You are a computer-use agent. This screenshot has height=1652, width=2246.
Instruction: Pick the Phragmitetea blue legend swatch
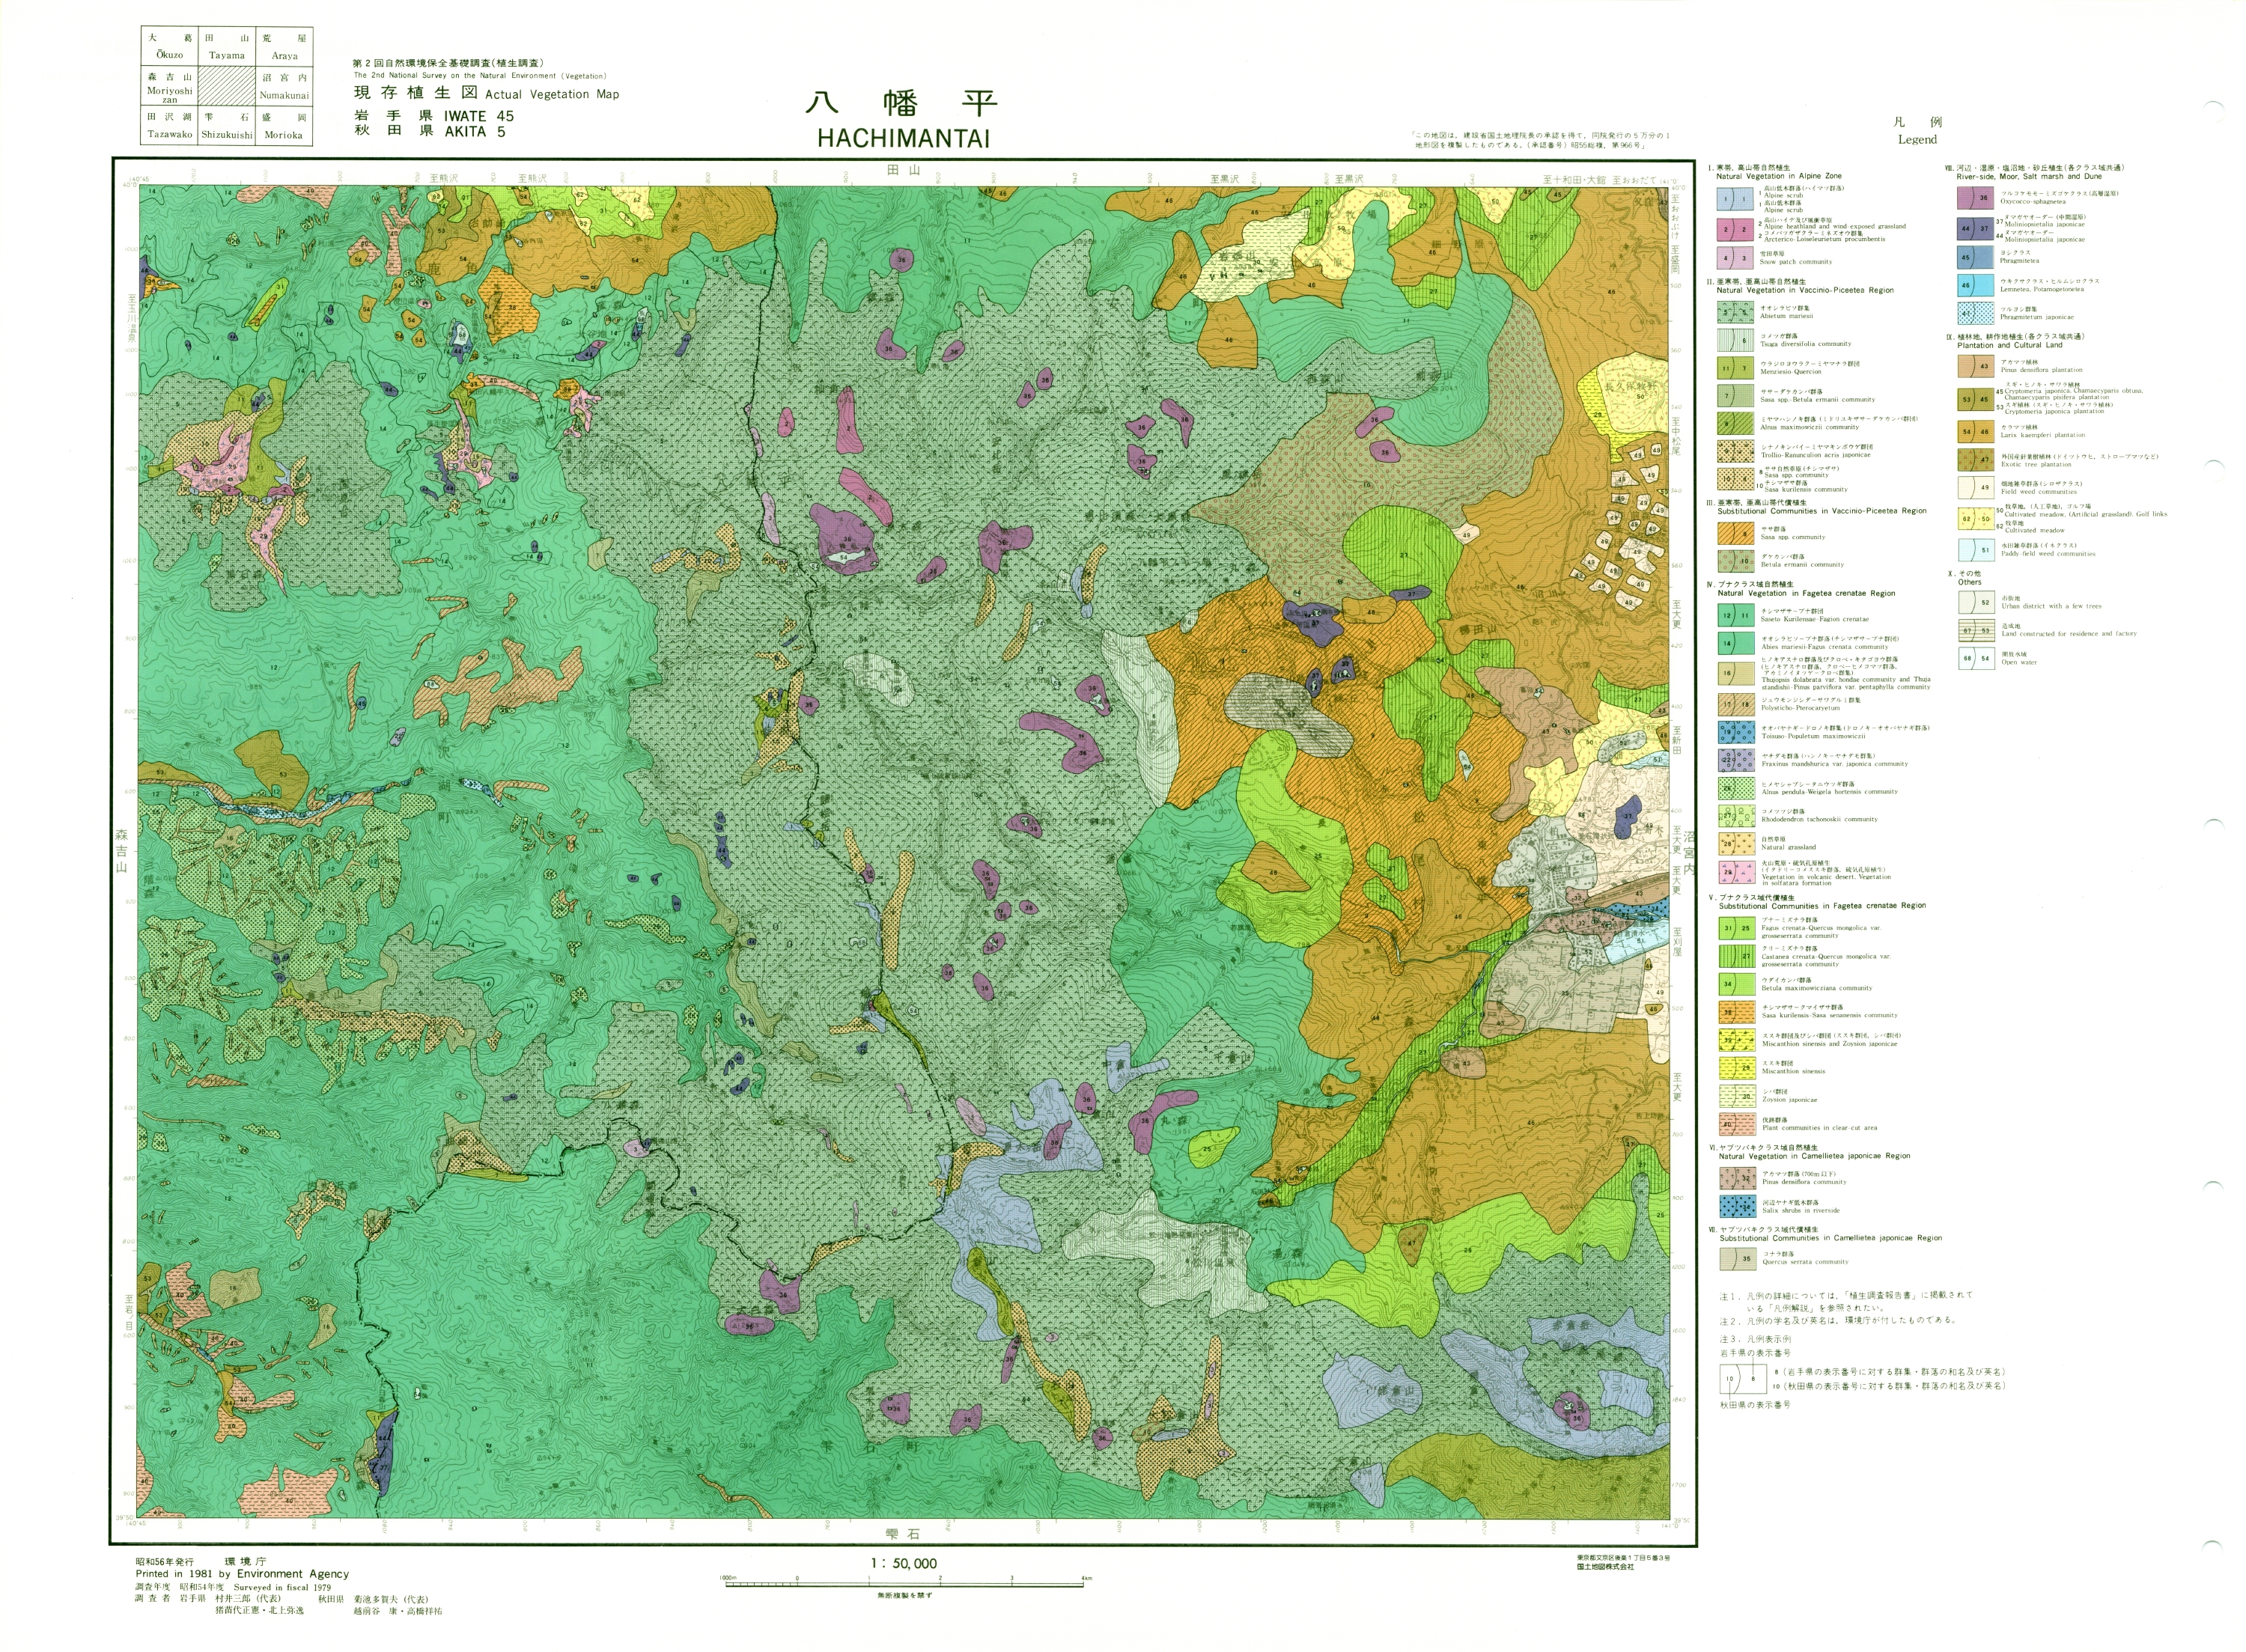click(1974, 257)
